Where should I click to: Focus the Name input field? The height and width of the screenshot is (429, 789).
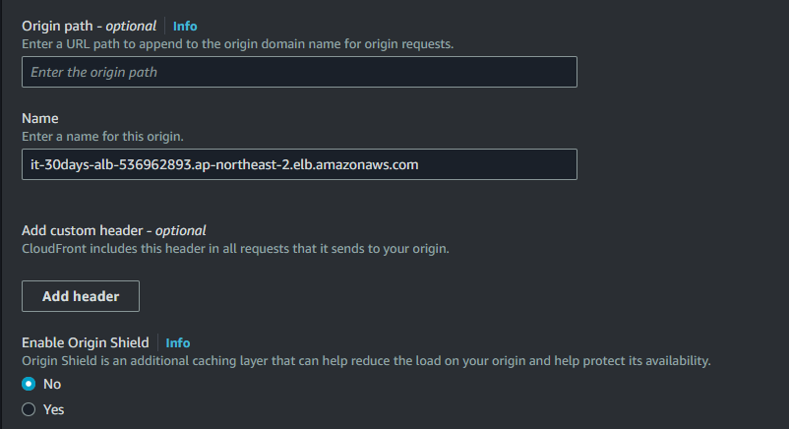pyautogui.click(x=299, y=164)
